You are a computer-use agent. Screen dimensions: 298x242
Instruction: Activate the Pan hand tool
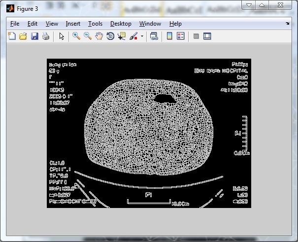coord(99,36)
